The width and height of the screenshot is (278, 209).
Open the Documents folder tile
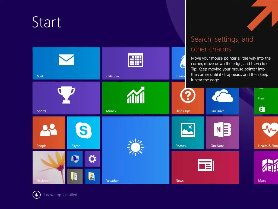[x=75, y=176]
